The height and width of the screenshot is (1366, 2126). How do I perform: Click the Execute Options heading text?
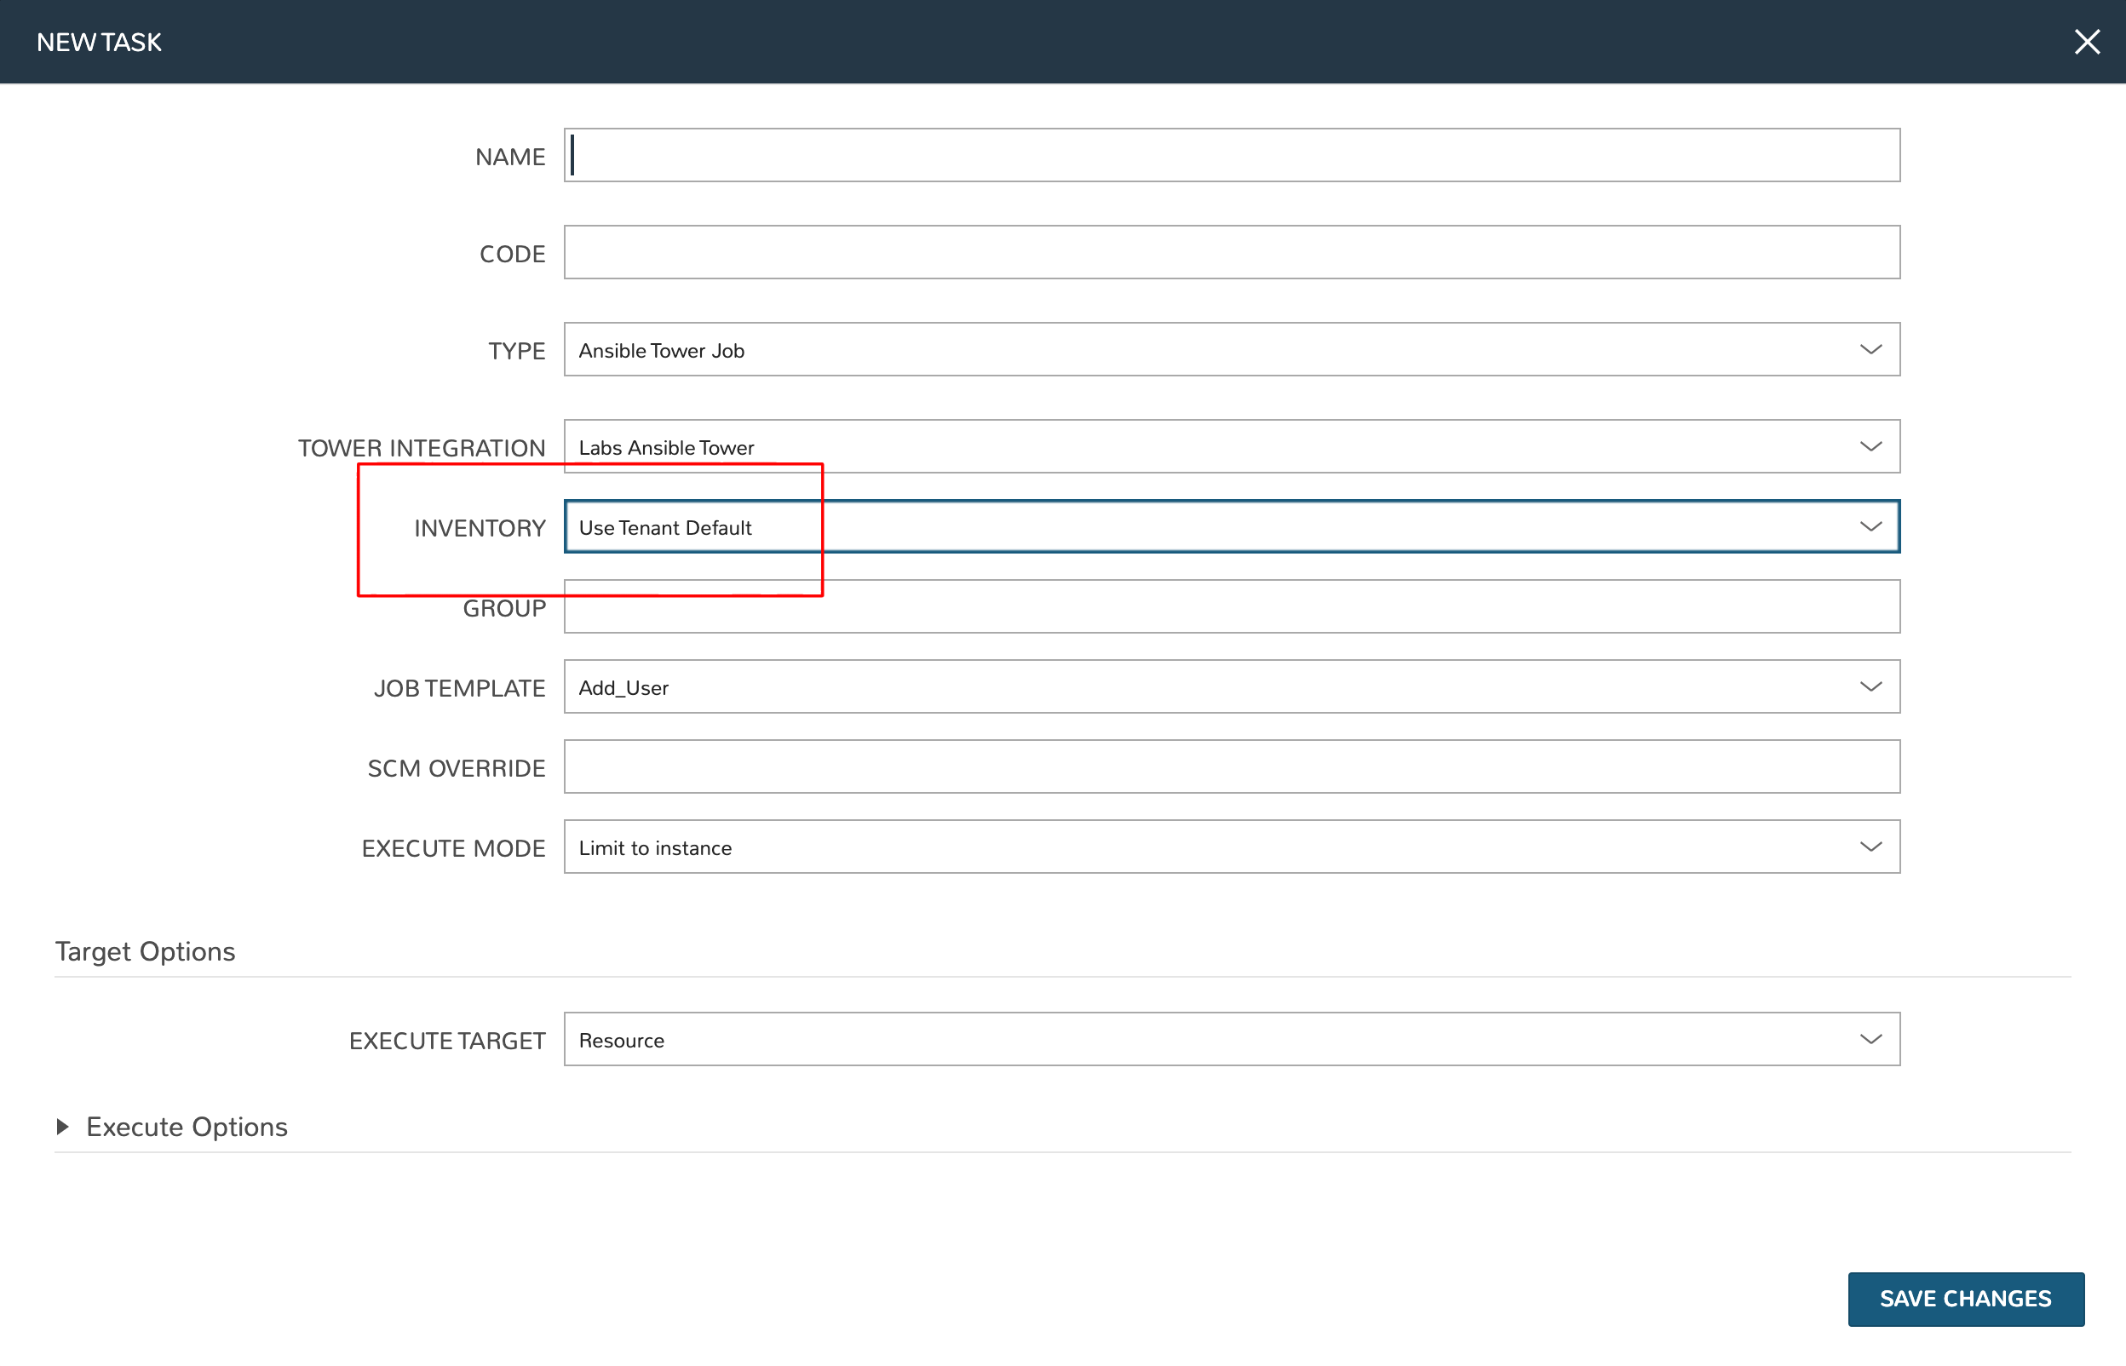[187, 1127]
